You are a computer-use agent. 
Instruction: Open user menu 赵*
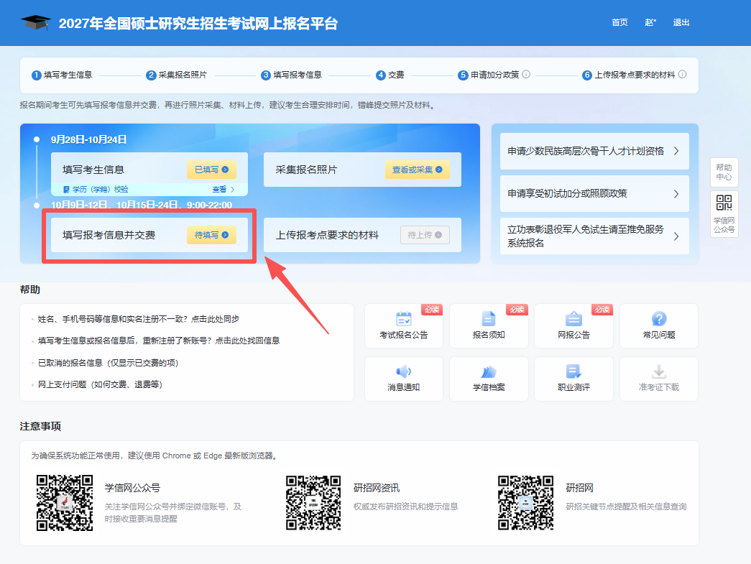tap(650, 22)
